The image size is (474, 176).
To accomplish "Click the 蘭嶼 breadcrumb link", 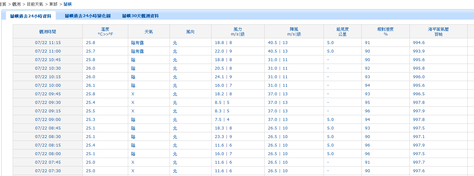I will click(68, 4).
